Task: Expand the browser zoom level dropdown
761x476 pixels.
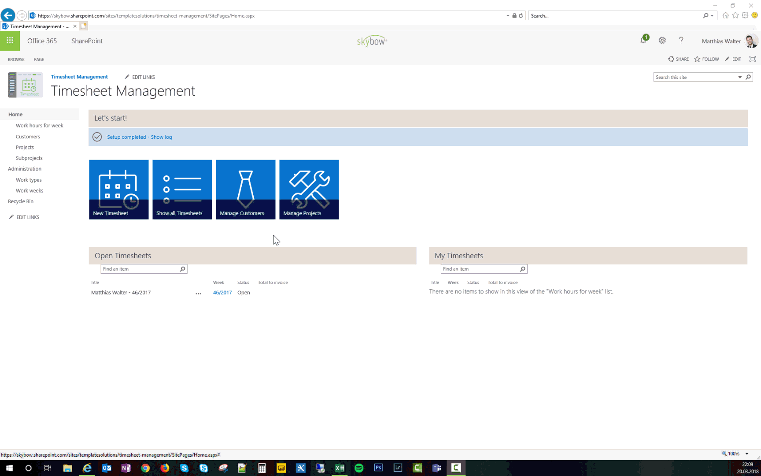Action: click(x=747, y=454)
